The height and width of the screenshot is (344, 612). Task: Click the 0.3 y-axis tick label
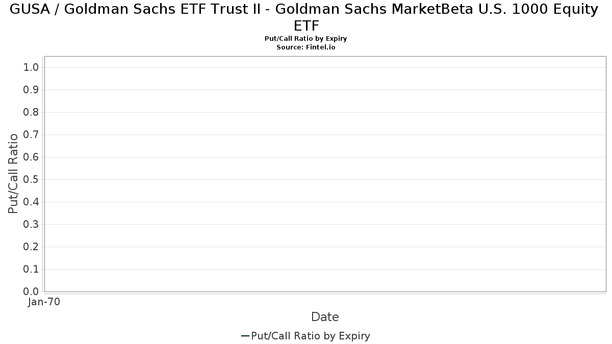[31, 224]
